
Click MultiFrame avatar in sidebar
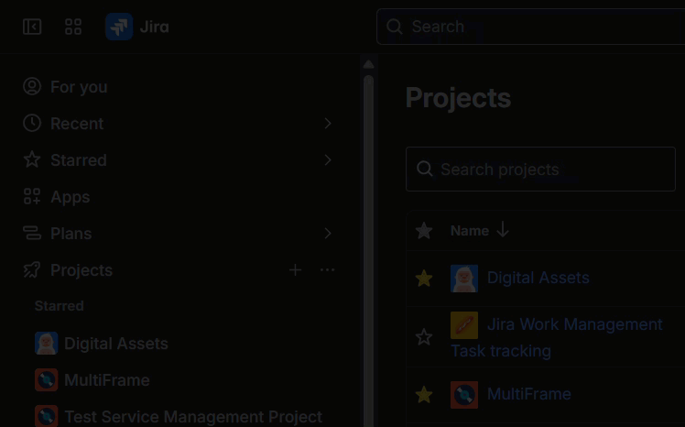click(47, 379)
